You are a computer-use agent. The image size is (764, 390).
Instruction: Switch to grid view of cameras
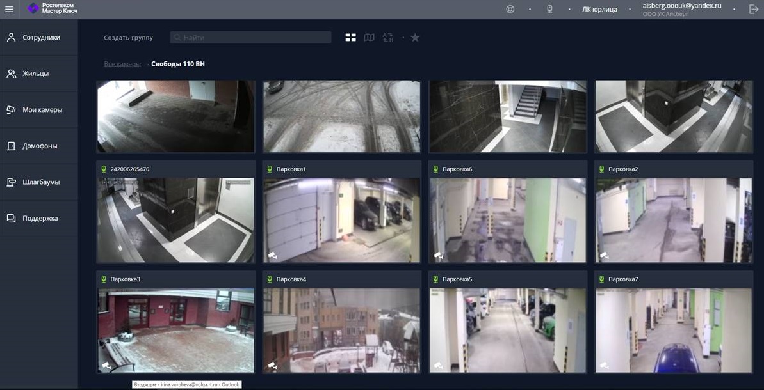(x=350, y=38)
